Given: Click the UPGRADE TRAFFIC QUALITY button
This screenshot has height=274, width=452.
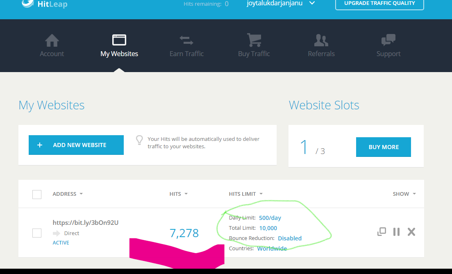Looking at the screenshot, I should [x=379, y=3].
